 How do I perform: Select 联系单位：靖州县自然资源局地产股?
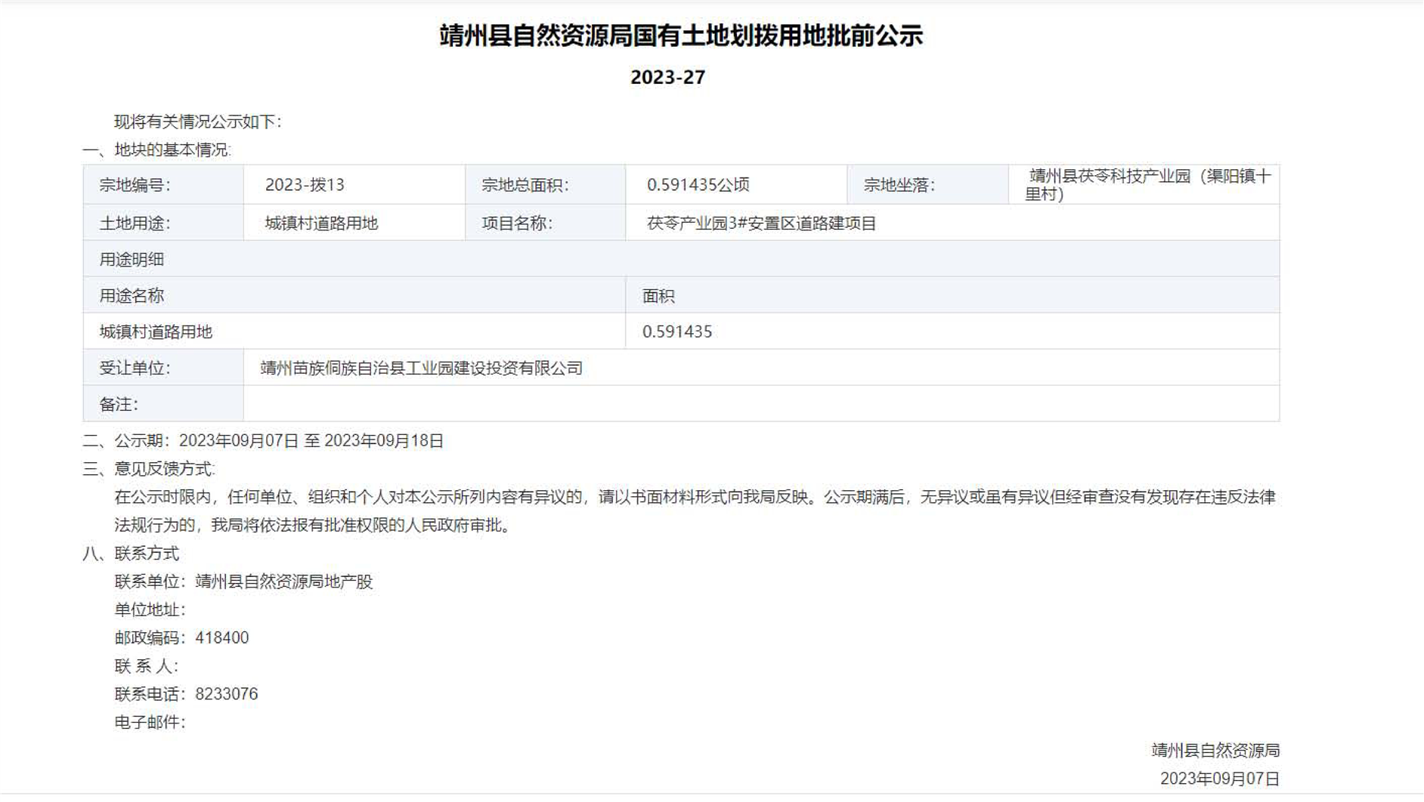click(x=243, y=581)
